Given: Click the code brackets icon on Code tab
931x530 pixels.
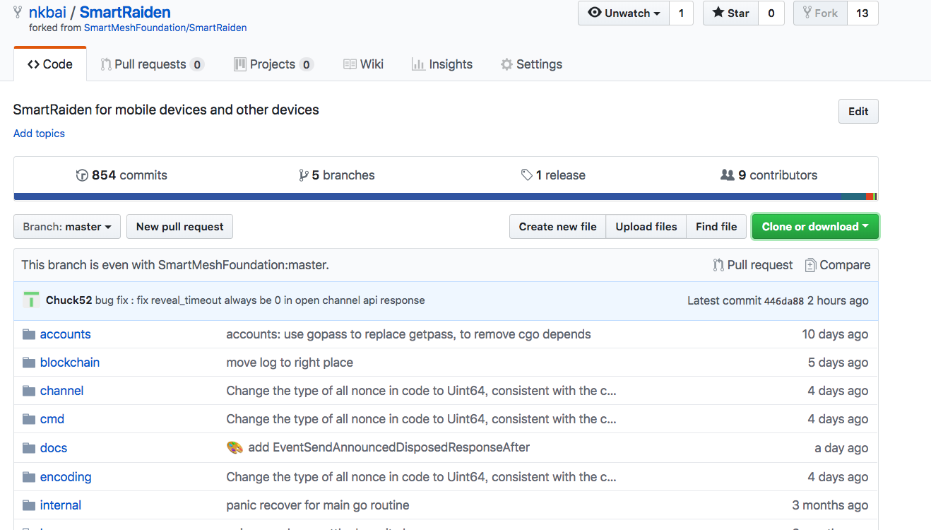Looking at the screenshot, I should 33,64.
